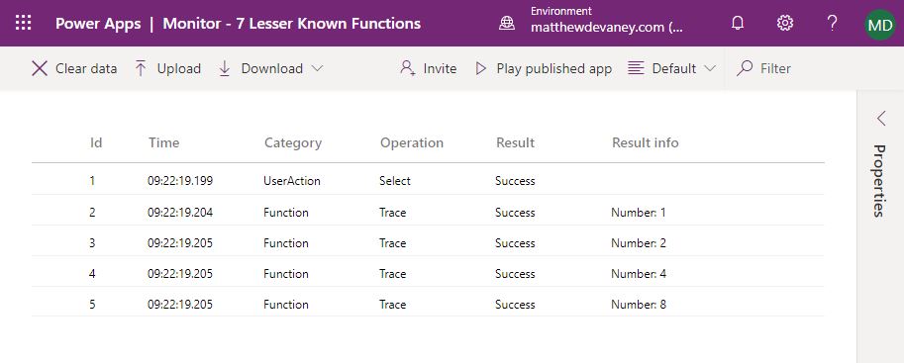Clear data with the X icon
This screenshot has width=904, height=363.
(40, 68)
